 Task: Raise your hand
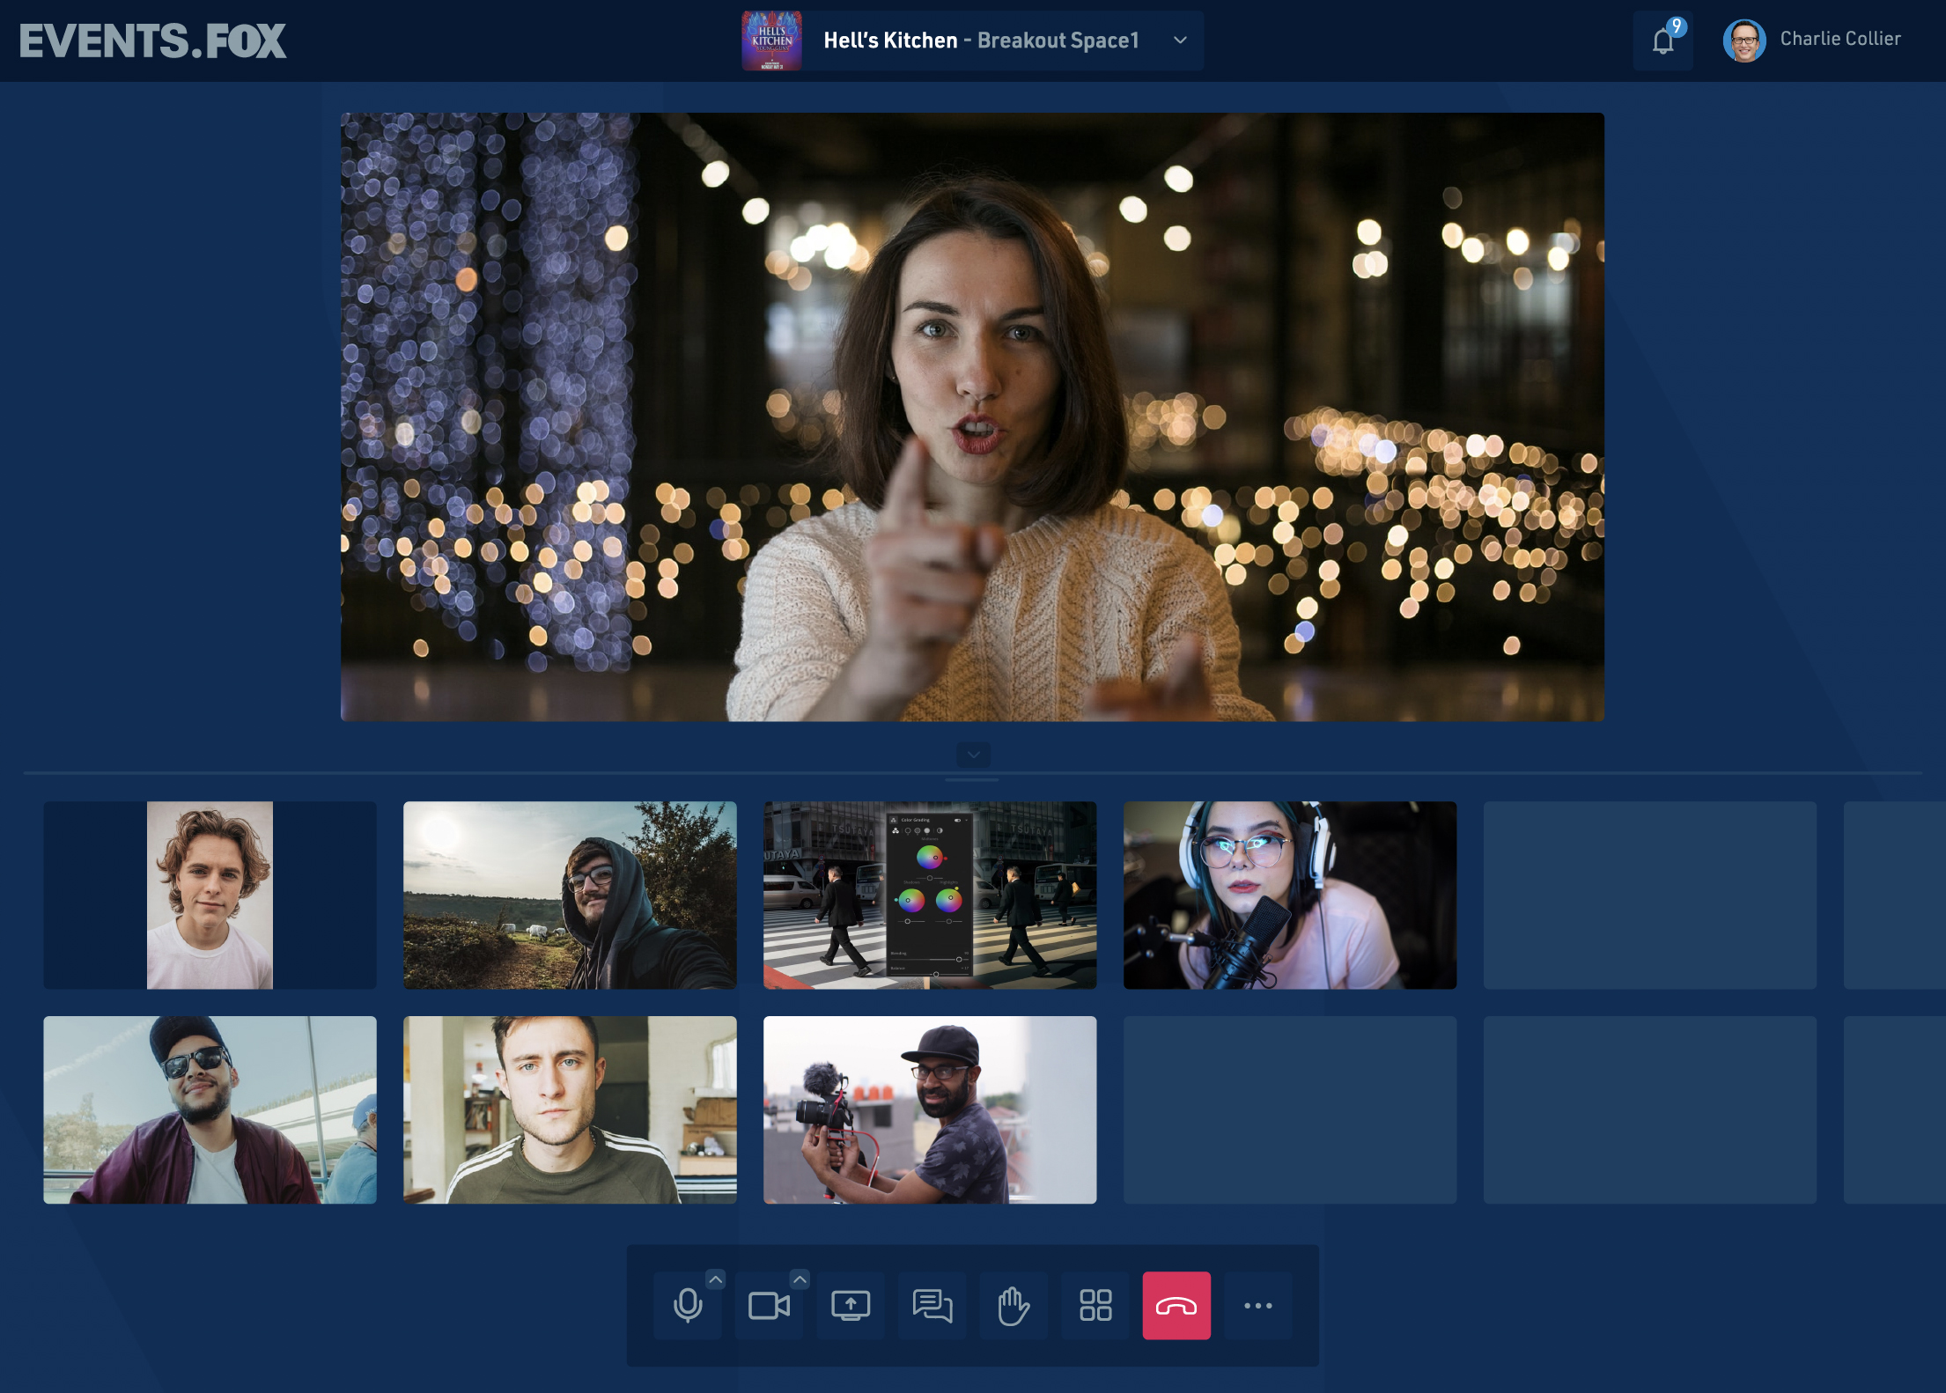1014,1306
